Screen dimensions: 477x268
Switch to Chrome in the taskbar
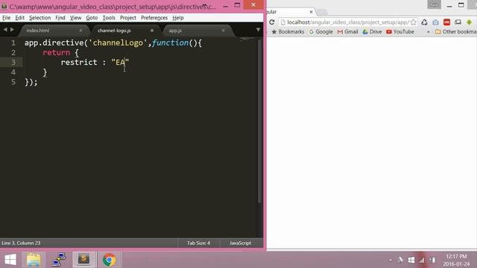pyautogui.click(x=110, y=260)
